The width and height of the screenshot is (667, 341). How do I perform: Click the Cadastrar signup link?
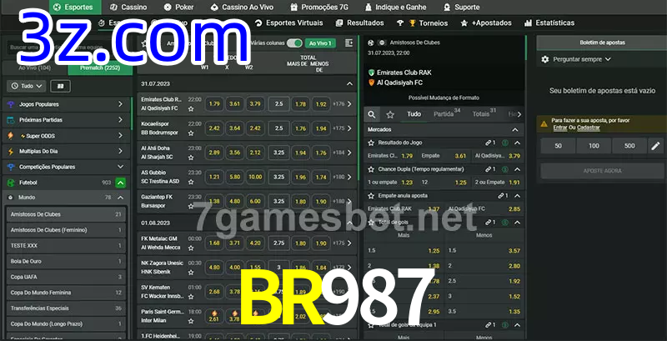click(589, 128)
